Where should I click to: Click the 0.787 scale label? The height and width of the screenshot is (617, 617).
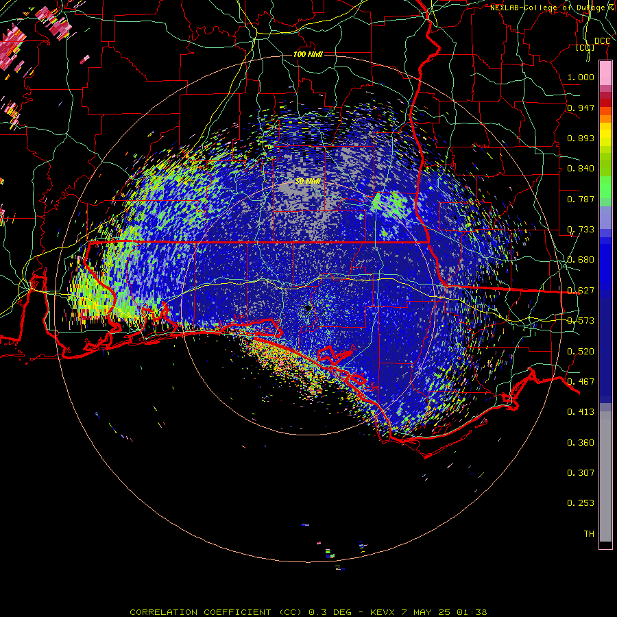[x=581, y=199]
